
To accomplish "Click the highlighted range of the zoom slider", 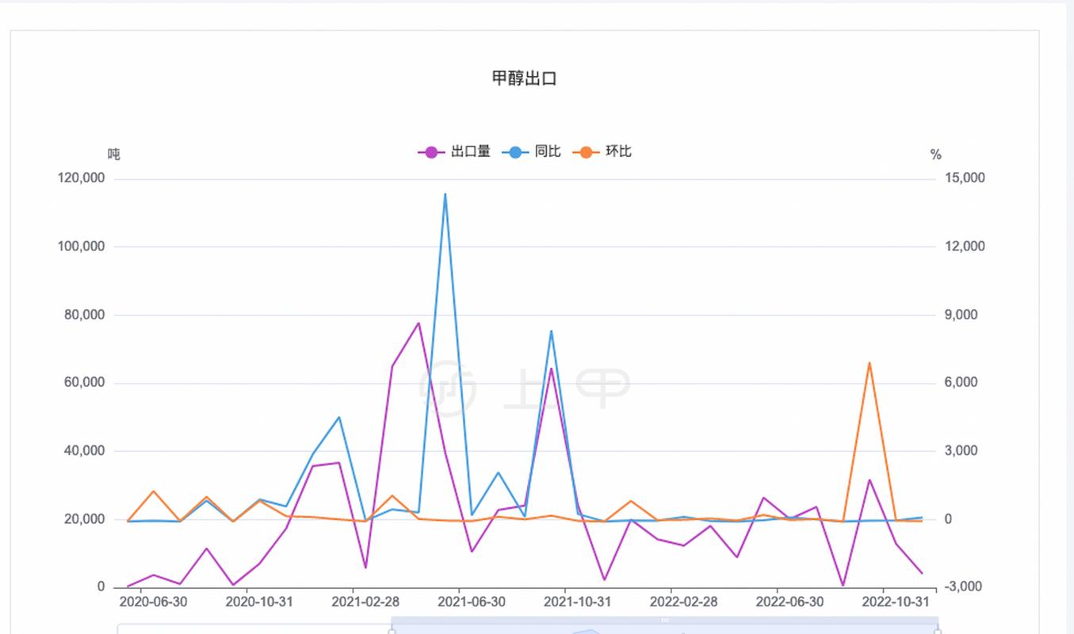I will (x=664, y=626).
